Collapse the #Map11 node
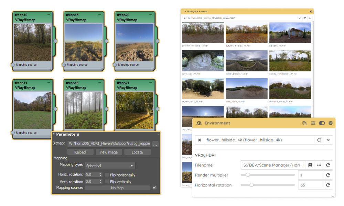The height and width of the screenshot is (206, 344). 49,83
